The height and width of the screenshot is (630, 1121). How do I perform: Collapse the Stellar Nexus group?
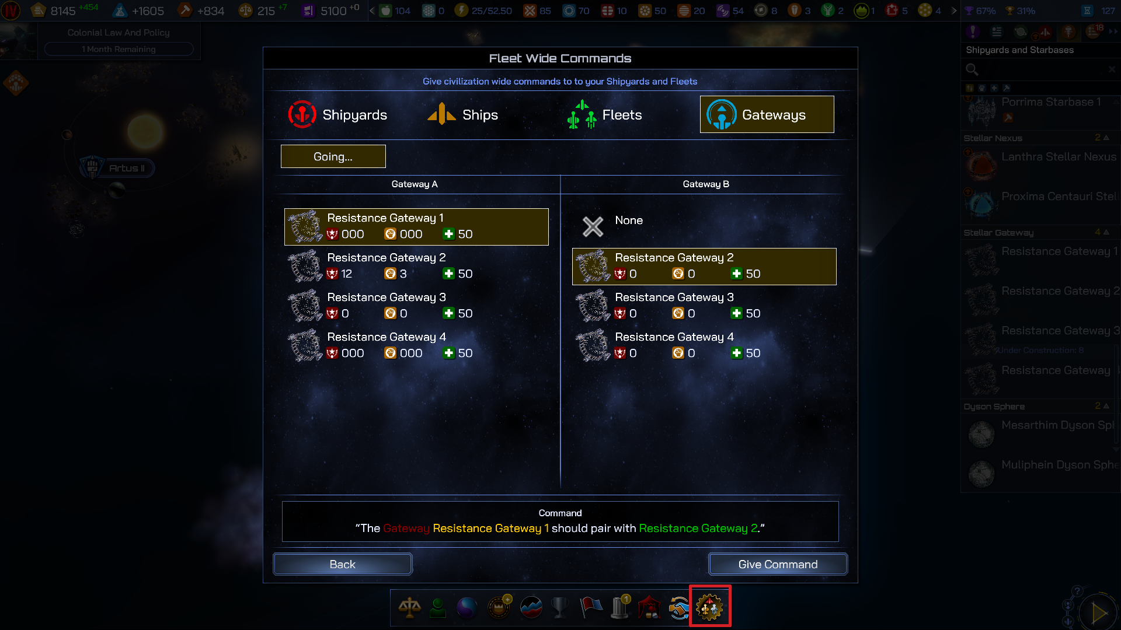(1106, 138)
